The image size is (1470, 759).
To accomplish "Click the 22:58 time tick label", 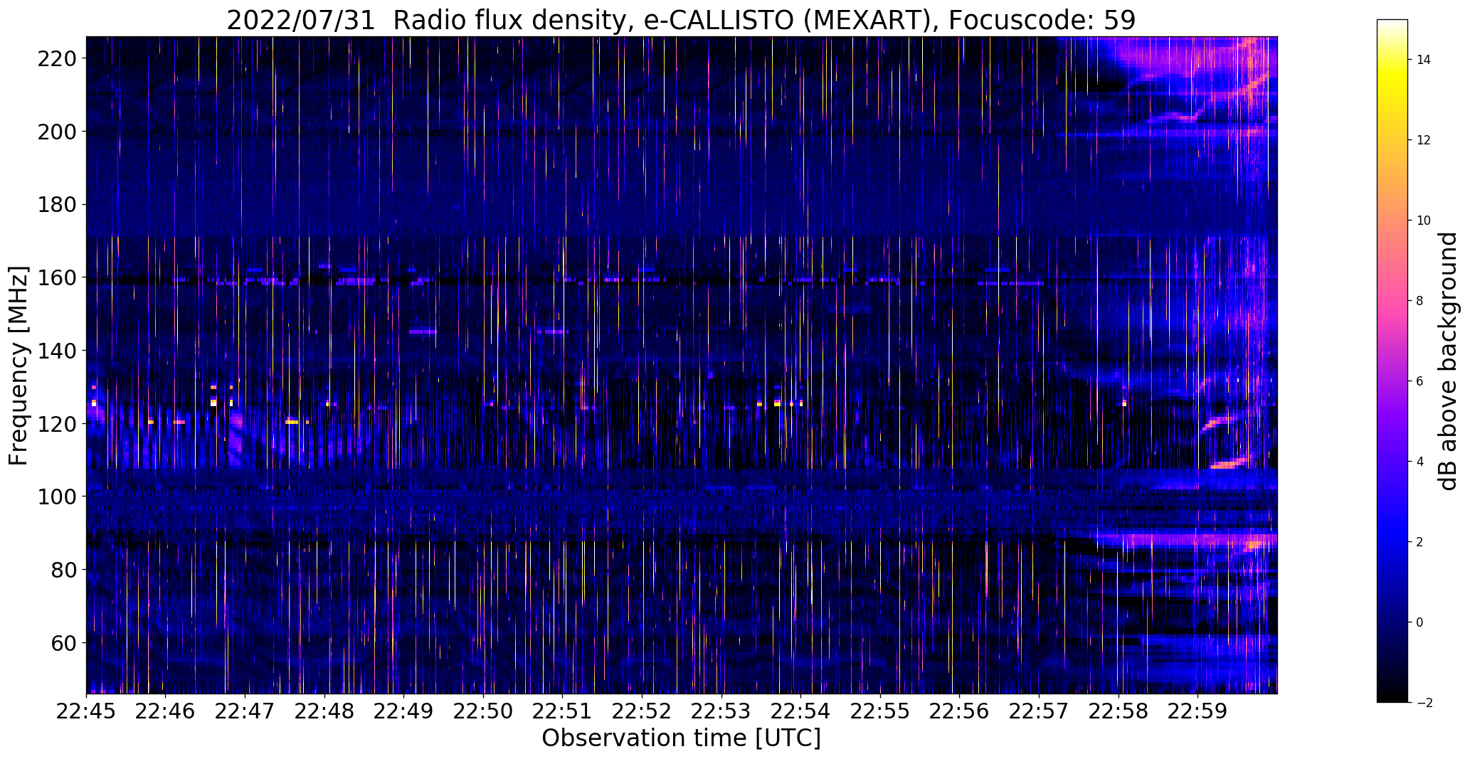I will click(1119, 711).
